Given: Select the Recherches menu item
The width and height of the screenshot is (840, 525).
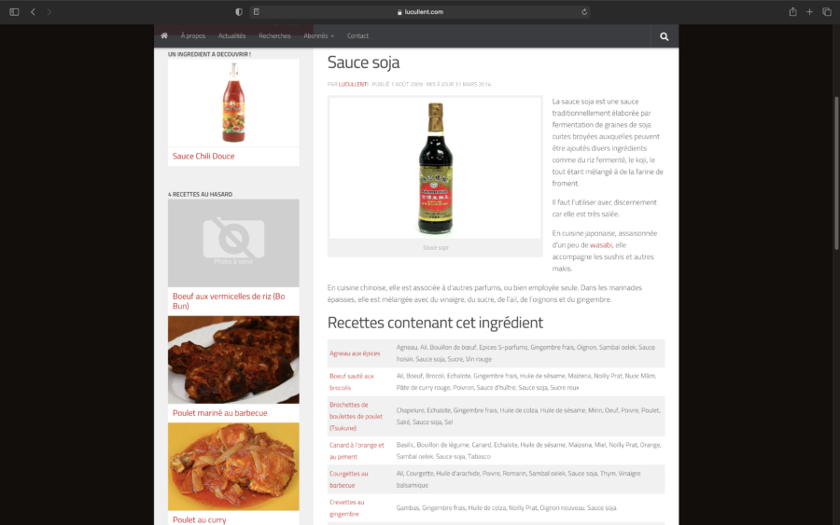Looking at the screenshot, I should (274, 36).
